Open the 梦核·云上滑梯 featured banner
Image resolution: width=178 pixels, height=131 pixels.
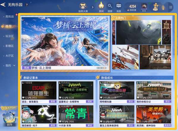tap(65, 41)
